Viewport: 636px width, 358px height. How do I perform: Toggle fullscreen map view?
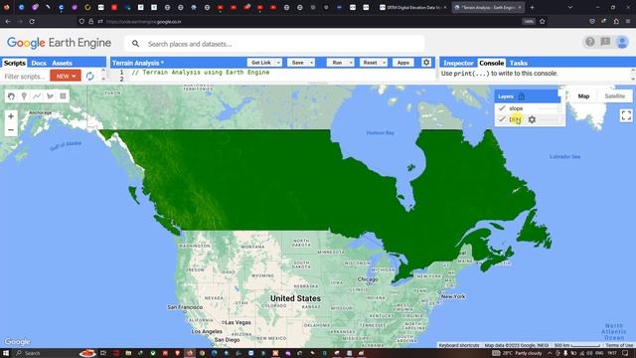[626, 115]
